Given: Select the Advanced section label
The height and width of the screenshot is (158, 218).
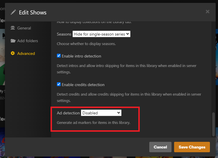Looking at the screenshot, I should point(26,53).
